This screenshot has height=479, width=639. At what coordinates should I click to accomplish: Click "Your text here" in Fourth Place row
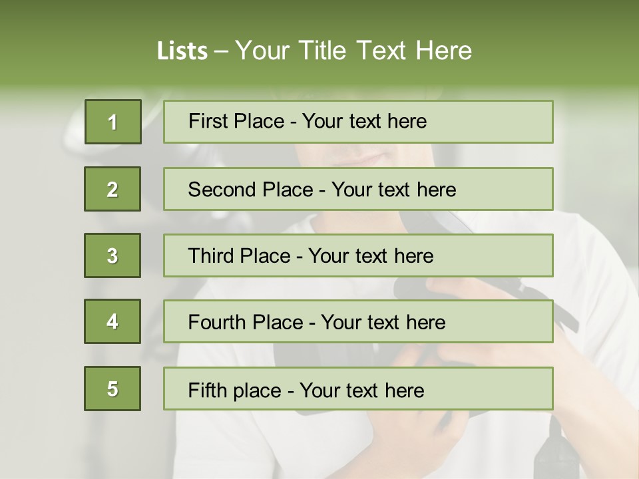pyautogui.click(x=383, y=323)
